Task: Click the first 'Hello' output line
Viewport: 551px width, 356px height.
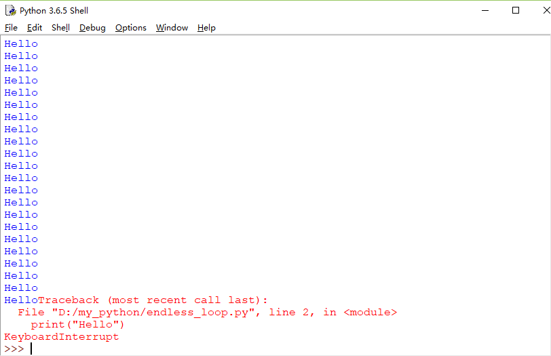Action: [x=21, y=44]
